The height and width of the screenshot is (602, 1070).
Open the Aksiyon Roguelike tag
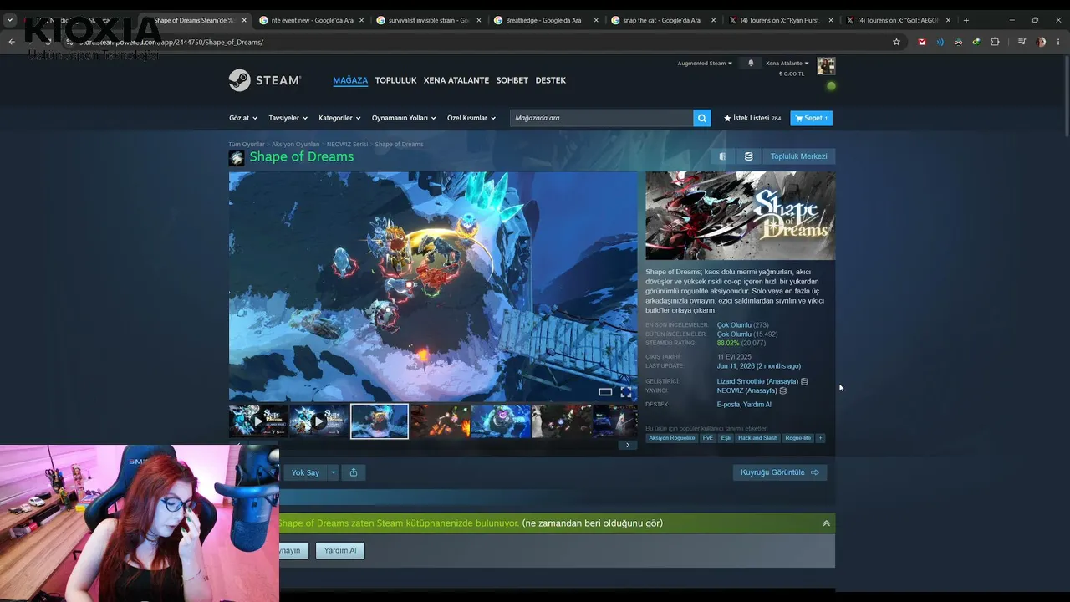[672, 438]
